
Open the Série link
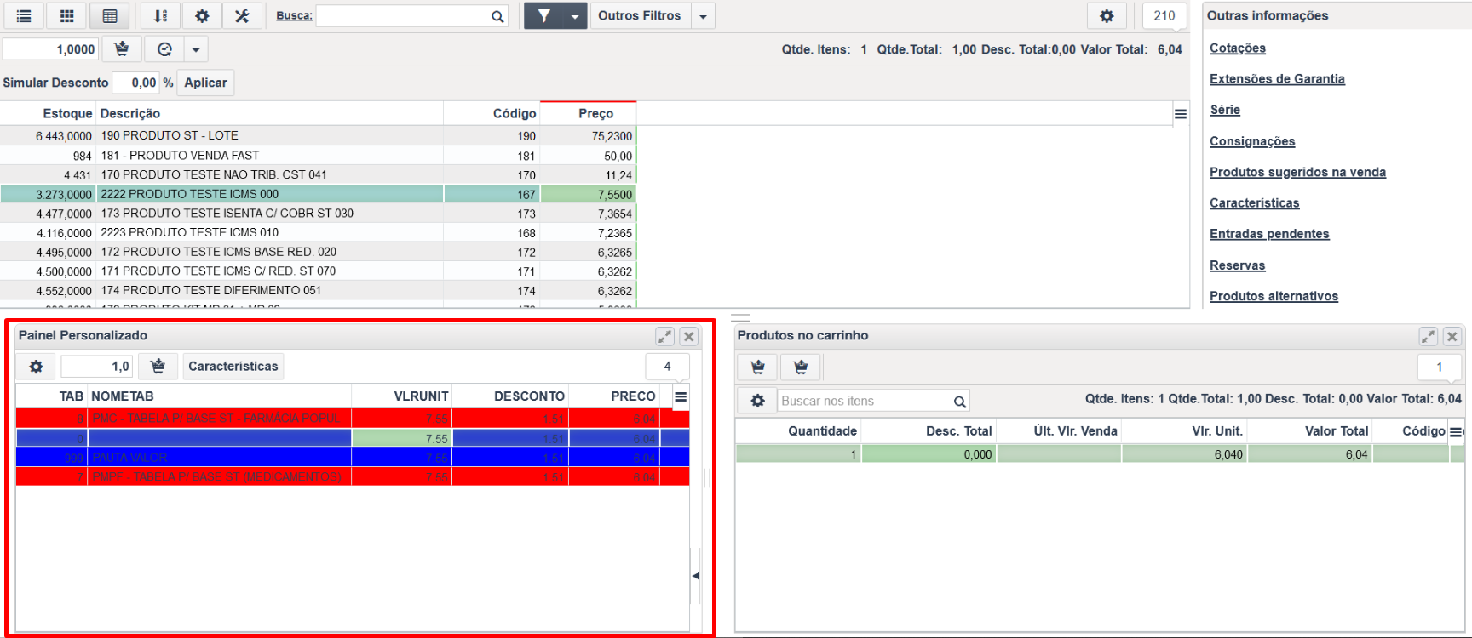[x=1225, y=110]
